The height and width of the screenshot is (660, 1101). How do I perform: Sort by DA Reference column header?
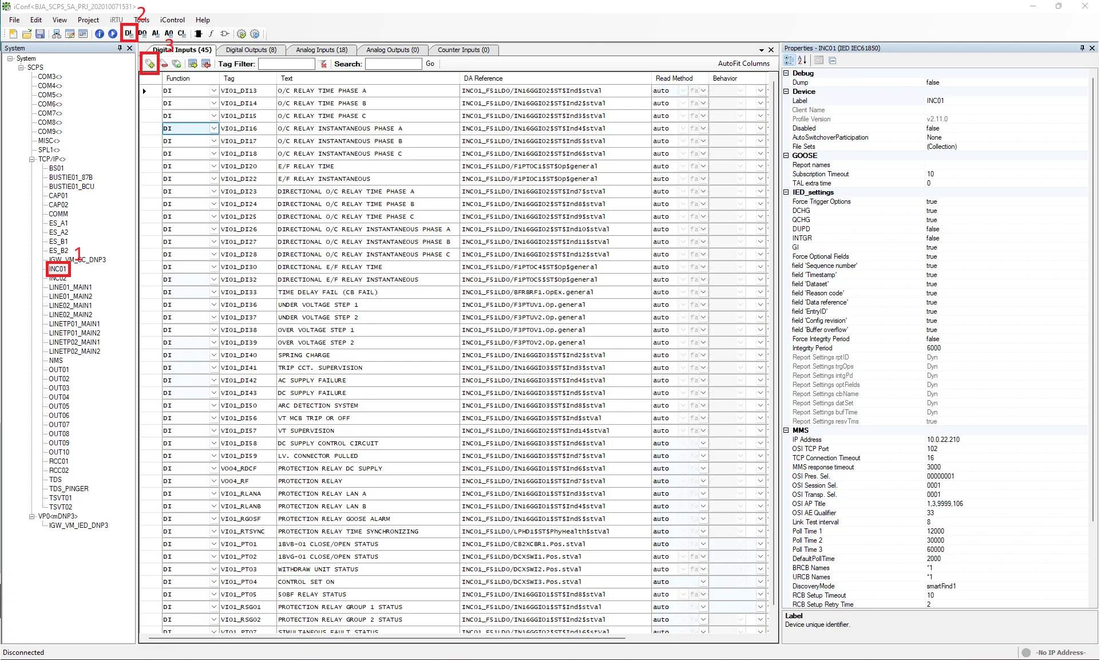(556, 78)
